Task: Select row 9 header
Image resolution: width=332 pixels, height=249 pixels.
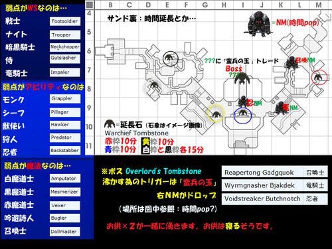Action: click(89, 108)
